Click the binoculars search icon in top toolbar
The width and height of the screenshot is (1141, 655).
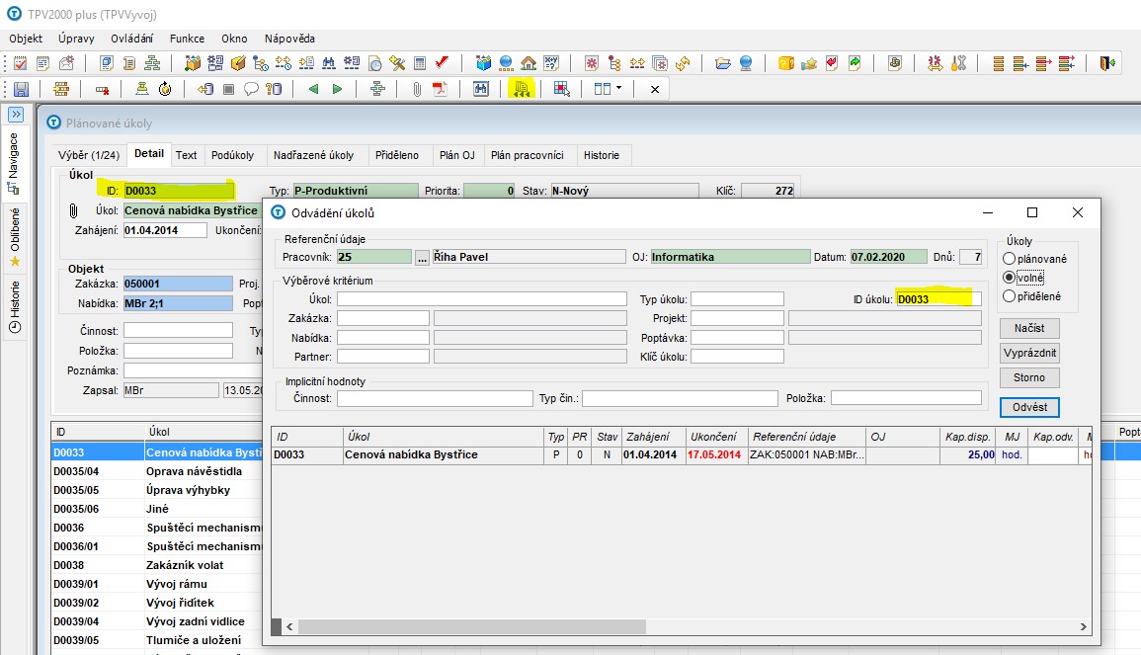click(x=329, y=63)
